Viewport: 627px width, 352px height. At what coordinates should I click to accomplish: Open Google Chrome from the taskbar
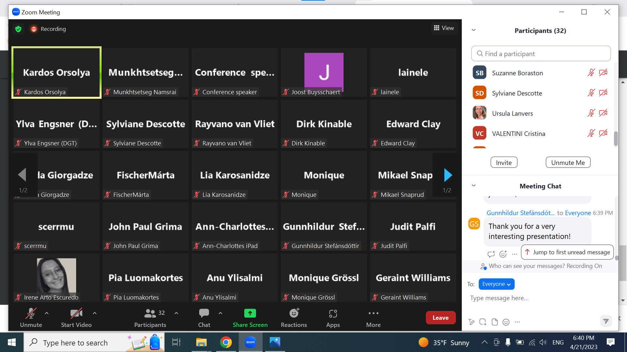[226, 342]
